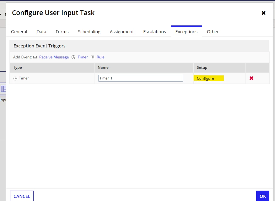Close the Configure User Input Task dialog

[263, 13]
